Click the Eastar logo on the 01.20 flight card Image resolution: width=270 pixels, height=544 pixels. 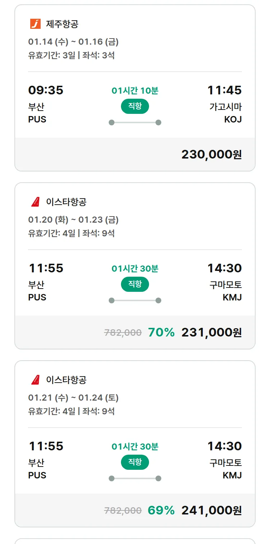35,202
